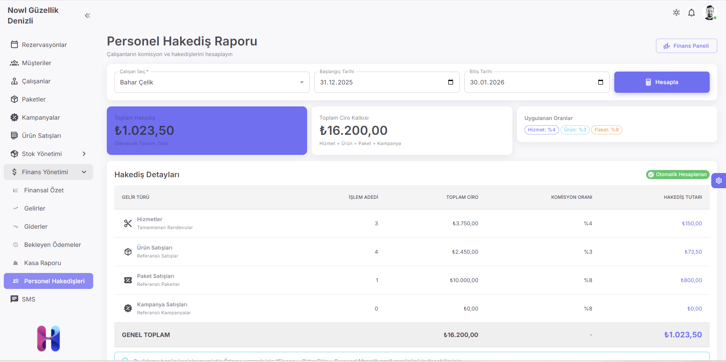Open notifications via the bell icon
The height and width of the screenshot is (362, 726).
[x=691, y=13]
